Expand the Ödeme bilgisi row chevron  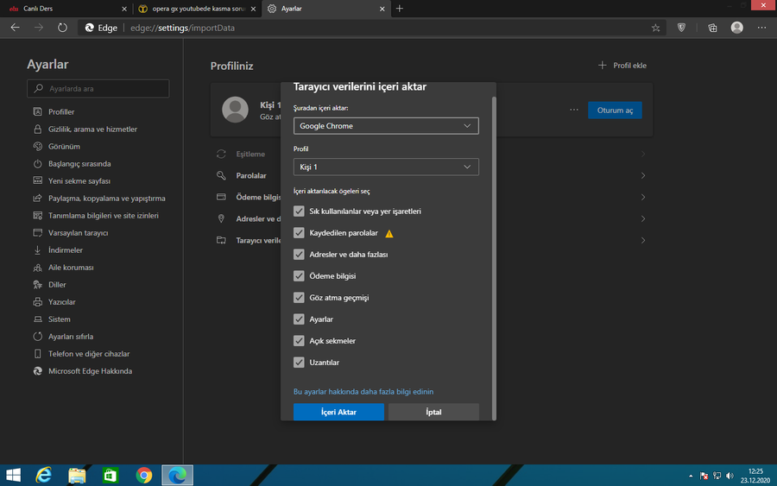point(642,197)
